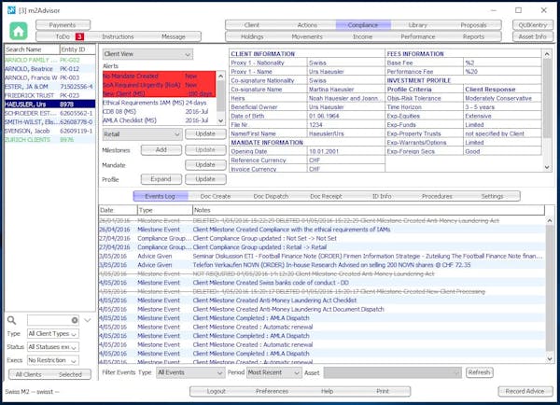Select the Procedures tab
The image size is (560, 405).
[x=437, y=196]
